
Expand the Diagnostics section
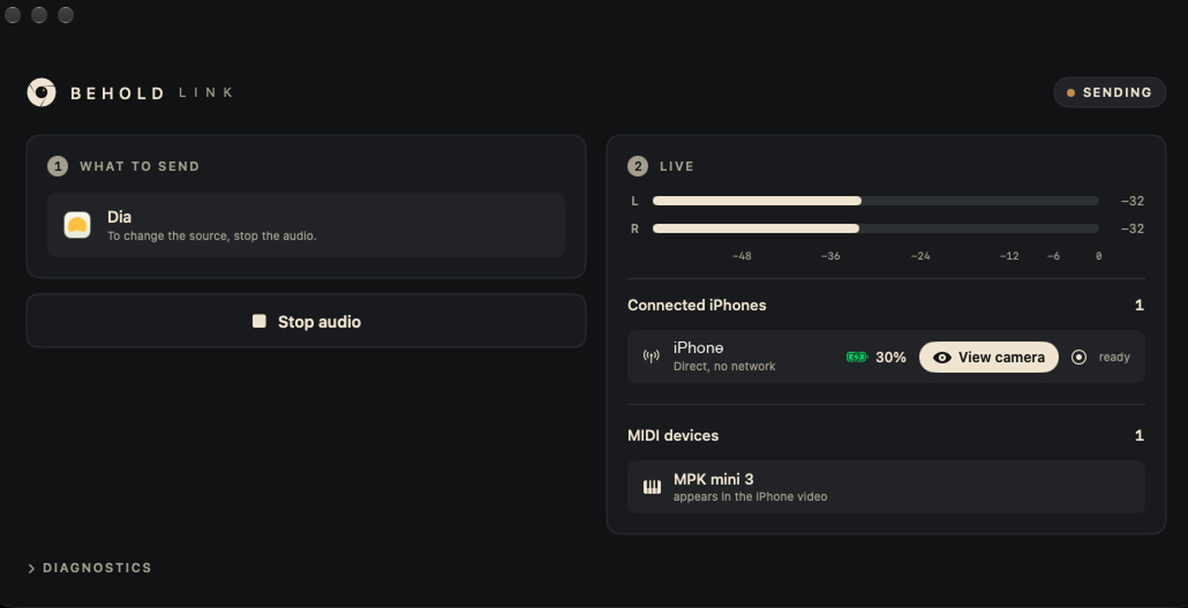90,568
